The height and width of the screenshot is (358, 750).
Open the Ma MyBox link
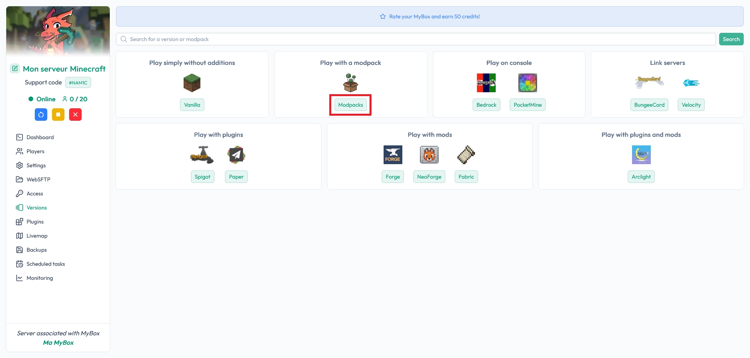tap(58, 342)
